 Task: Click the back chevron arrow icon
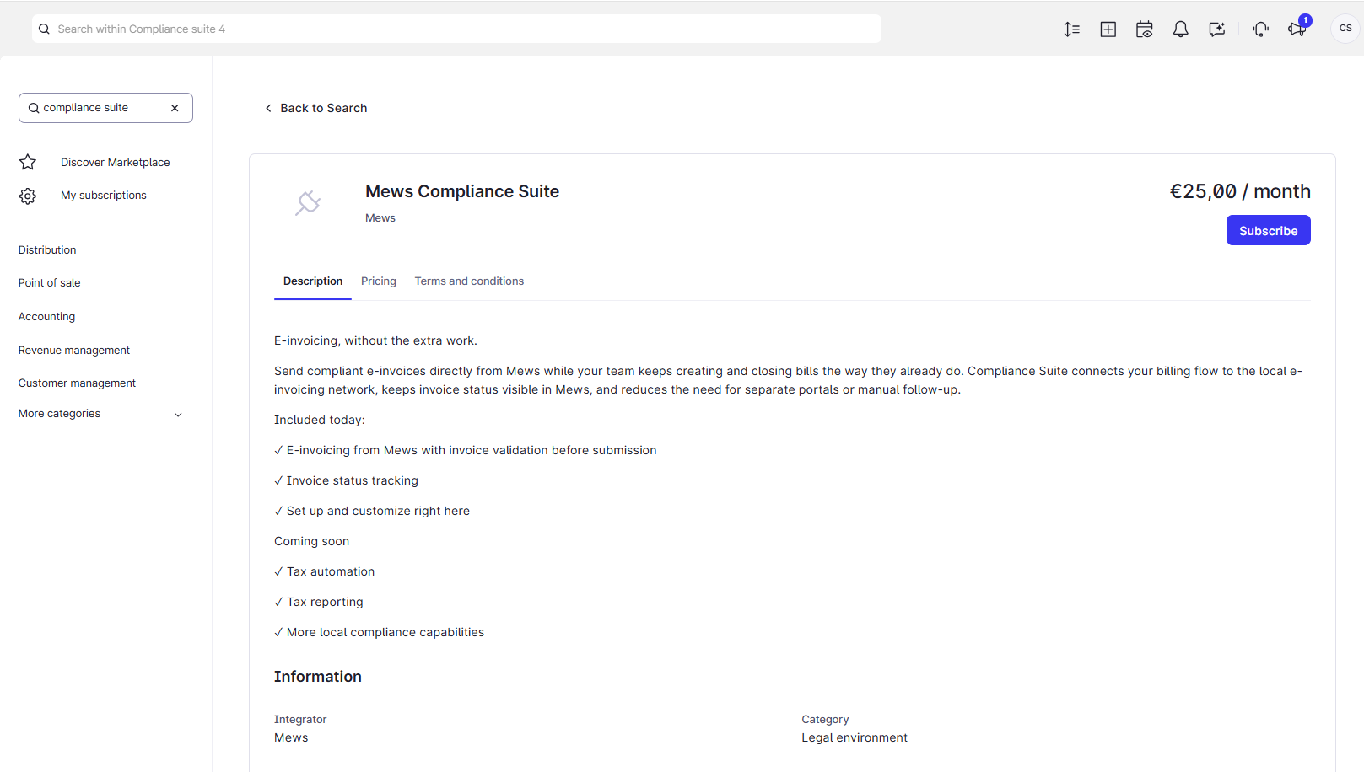pos(268,108)
